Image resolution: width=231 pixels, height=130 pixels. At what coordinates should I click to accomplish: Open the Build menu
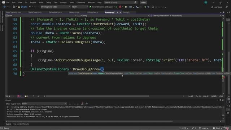[x=41, y=3]
